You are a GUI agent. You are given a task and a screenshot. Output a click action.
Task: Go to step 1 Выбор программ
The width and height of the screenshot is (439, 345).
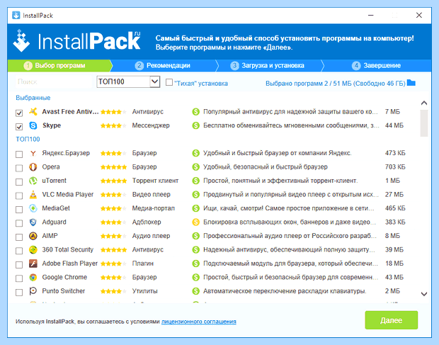(59, 66)
